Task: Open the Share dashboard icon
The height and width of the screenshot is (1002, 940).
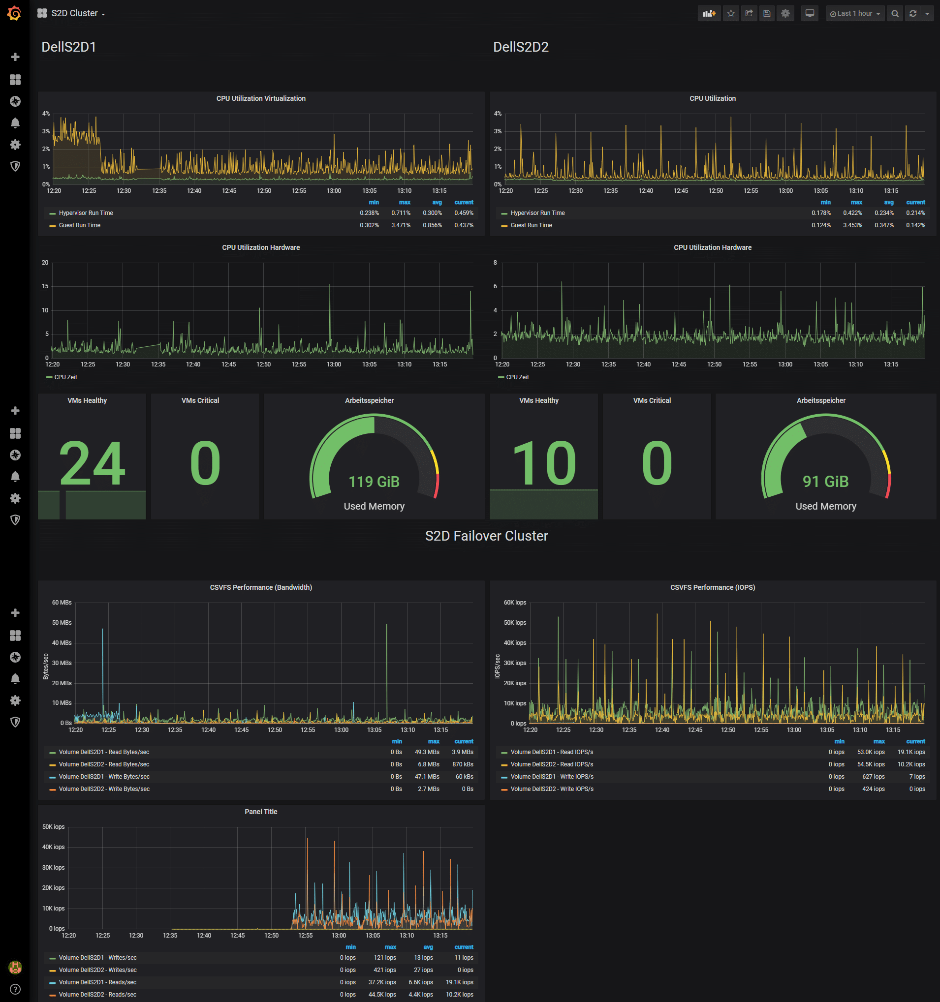Action: [749, 14]
